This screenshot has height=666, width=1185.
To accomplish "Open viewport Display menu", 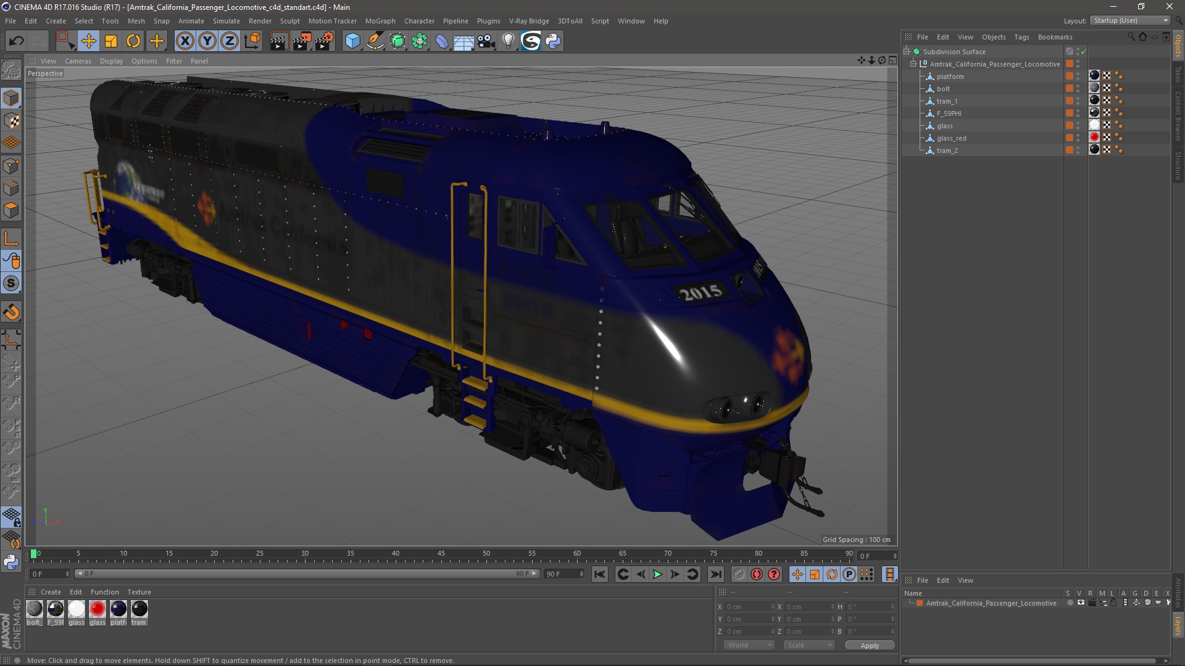I will (x=111, y=61).
